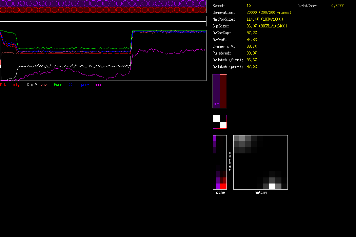The image size is (356, 237).
Task: Click the niche marker heatmap panel
Action: [220, 162]
